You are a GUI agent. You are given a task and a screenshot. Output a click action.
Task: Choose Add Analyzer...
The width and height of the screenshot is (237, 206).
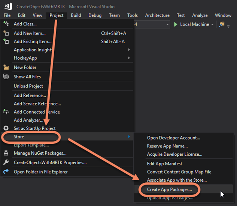click(x=67, y=120)
